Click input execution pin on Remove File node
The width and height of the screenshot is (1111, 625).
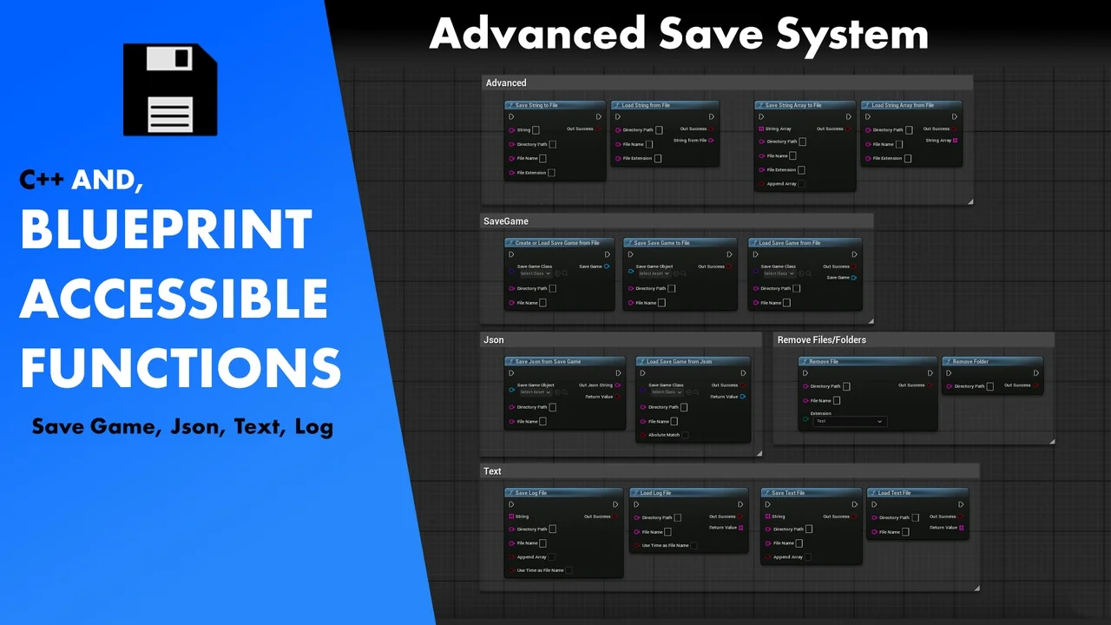[x=805, y=373]
